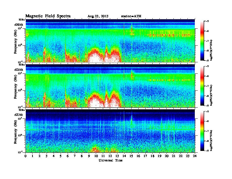Click hour 4 on the time axis
The image size is (232, 179).
click(x=54, y=156)
